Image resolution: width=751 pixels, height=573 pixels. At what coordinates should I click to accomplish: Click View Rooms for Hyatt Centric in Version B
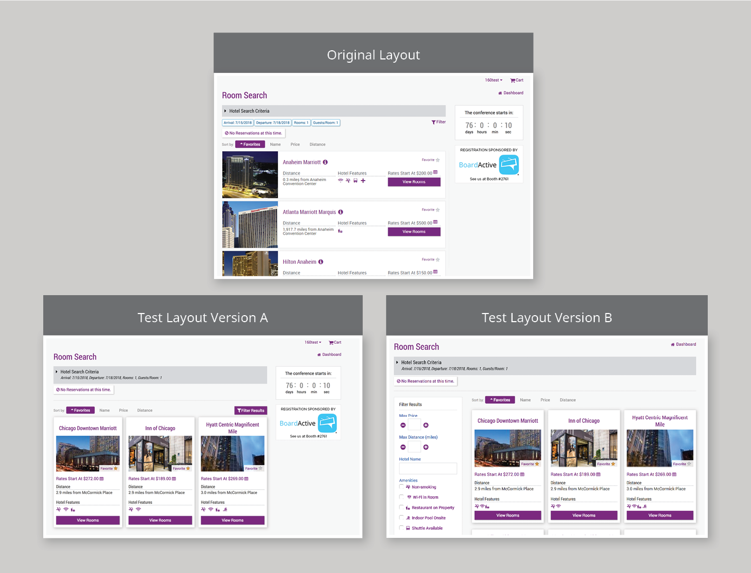660,515
